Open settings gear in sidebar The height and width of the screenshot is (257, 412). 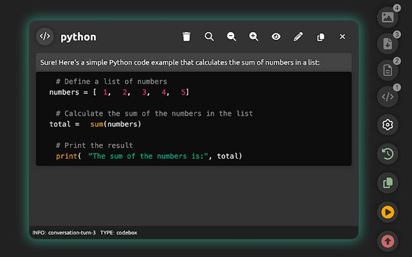(388, 125)
